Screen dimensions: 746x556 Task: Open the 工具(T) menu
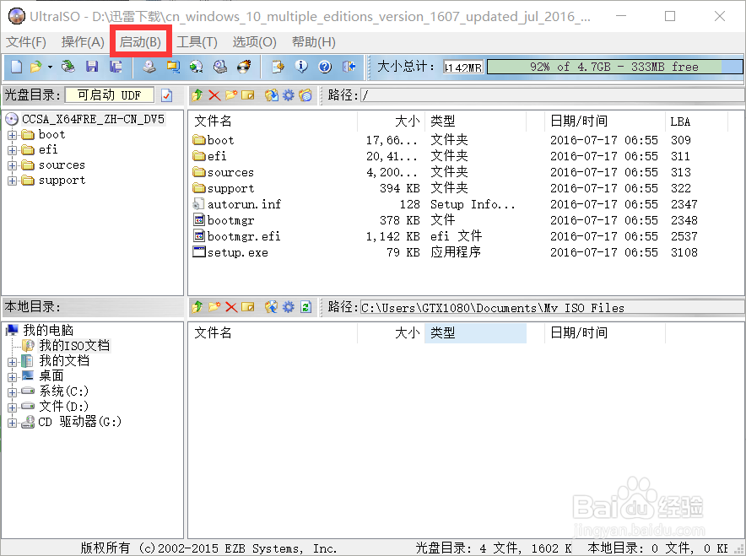(x=197, y=42)
